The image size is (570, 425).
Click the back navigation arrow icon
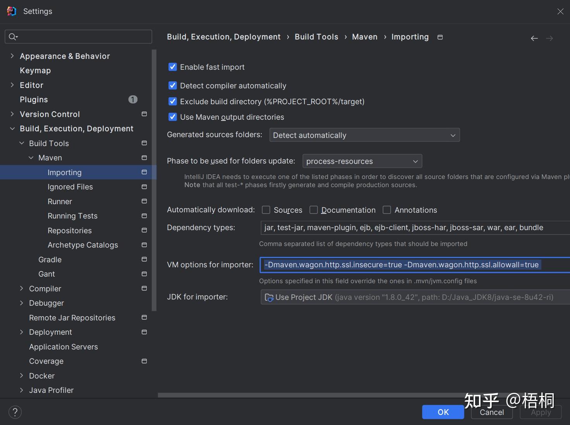[534, 38]
